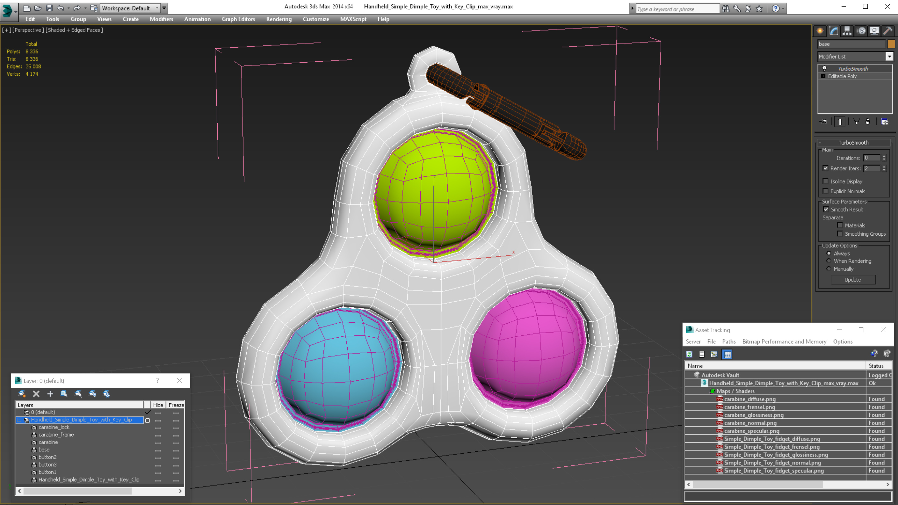Enable the Isoline Display checkbox
This screenshot has width=898, height=505.
(x=825, y=181)
